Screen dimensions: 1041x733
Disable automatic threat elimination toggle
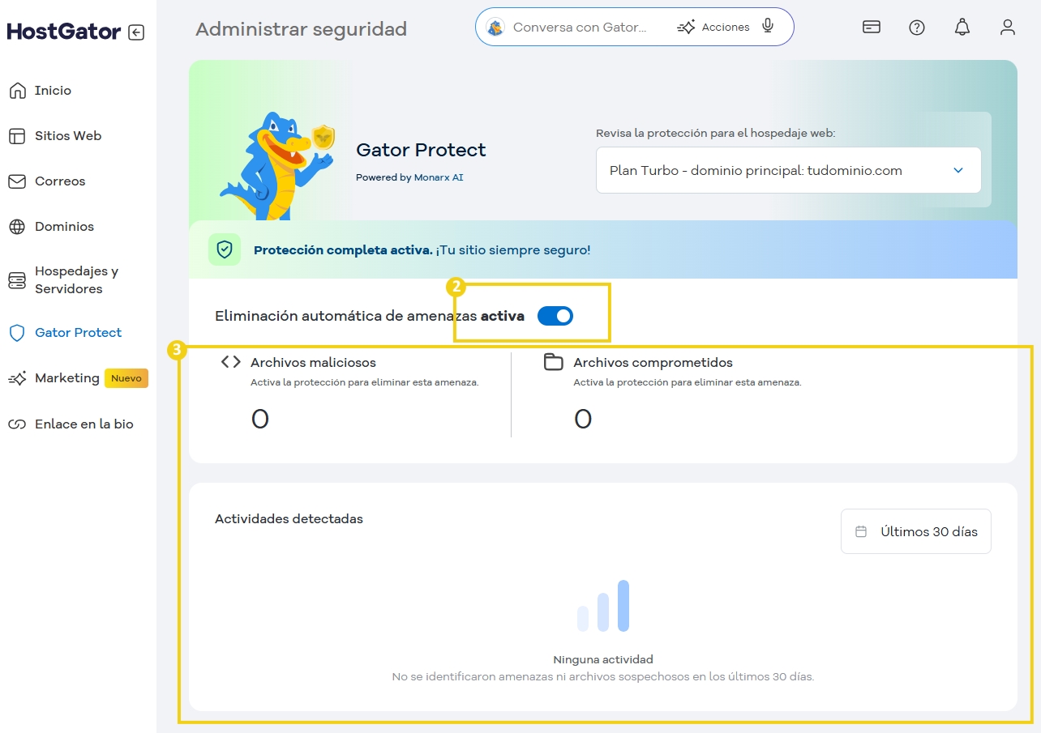pyautogui.click(x=555, y=316)
